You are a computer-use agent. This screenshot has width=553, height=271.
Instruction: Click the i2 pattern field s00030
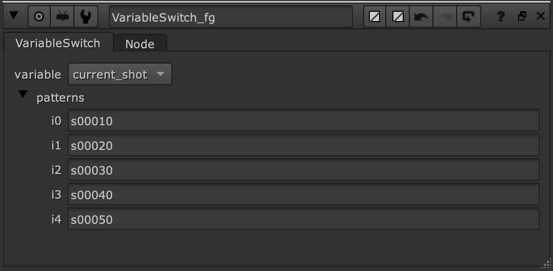303,170
